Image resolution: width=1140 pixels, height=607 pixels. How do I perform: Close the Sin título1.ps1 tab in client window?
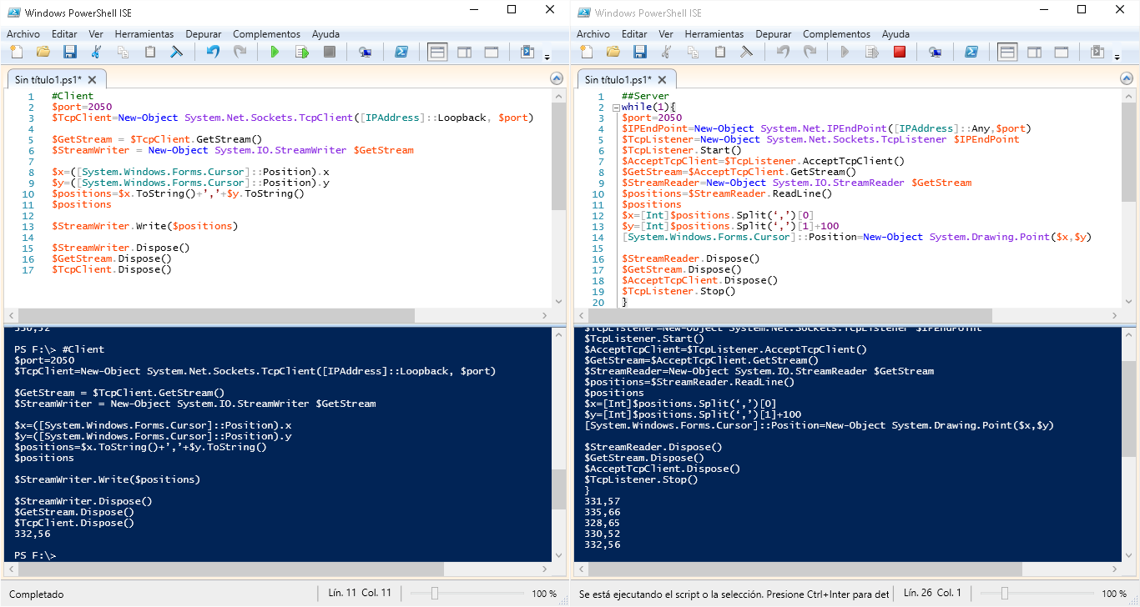(93, 80)
